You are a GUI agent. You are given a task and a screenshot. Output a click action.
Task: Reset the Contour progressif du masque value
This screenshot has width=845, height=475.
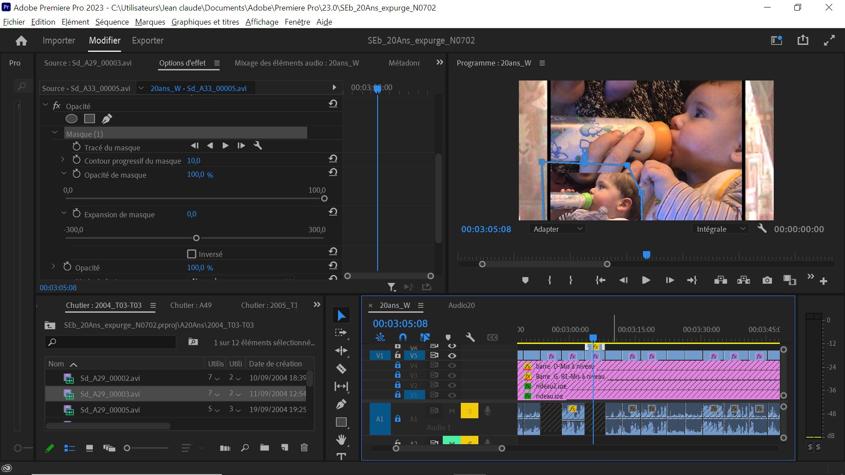(x=333, y=159)
